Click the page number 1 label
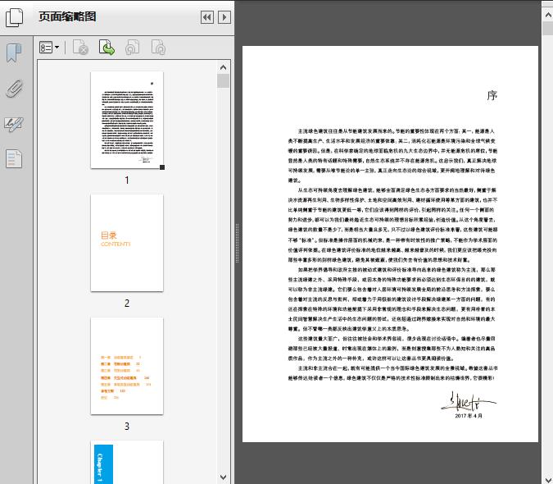Viewport: 553px width, 484px height. [x=127, y=180]
